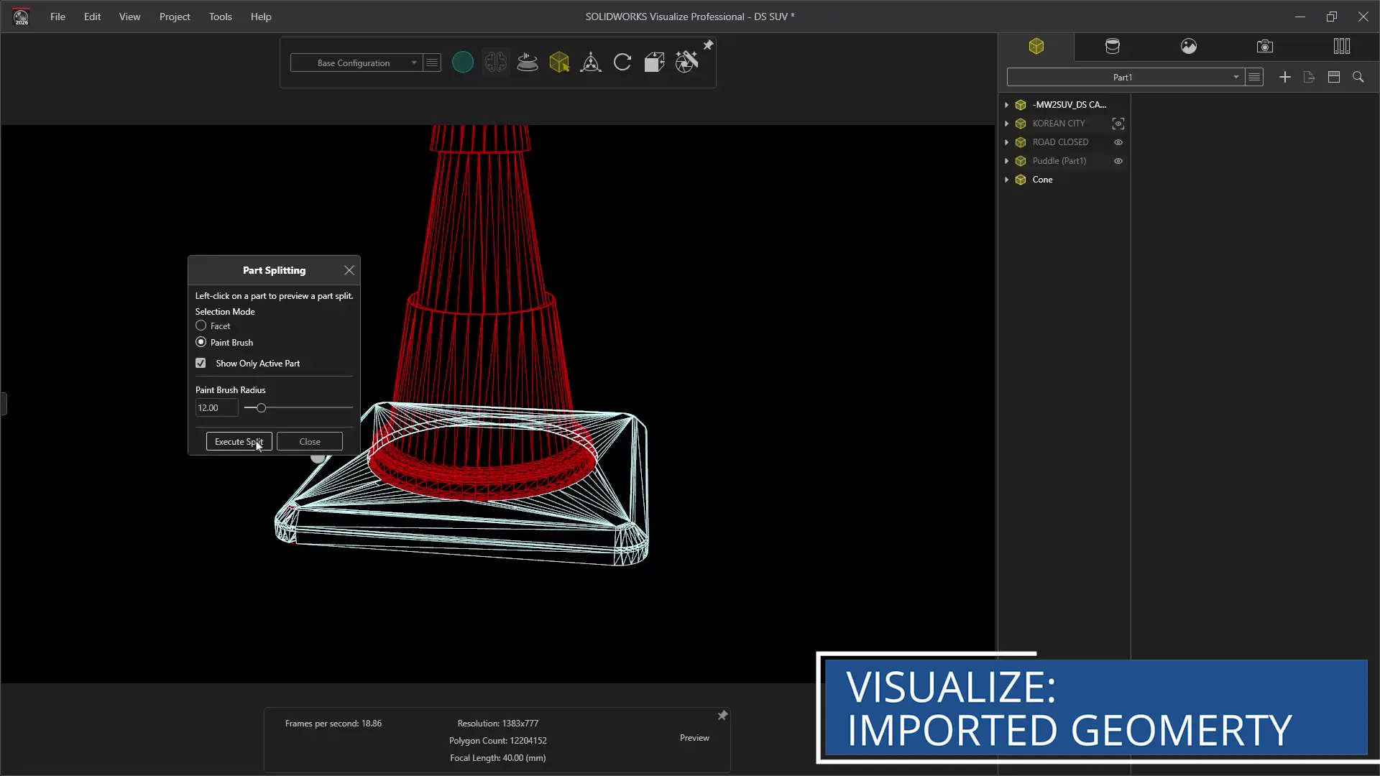
Task: Pin the heads-up display info panel
Action: tap(722, 716)
